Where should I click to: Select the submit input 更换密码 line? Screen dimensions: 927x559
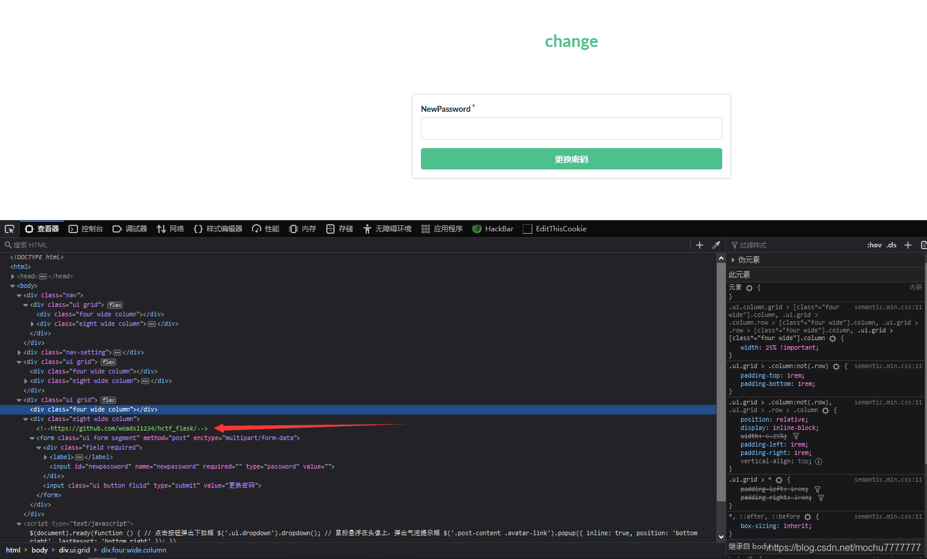pyautogui.click(x=152, y=486)
